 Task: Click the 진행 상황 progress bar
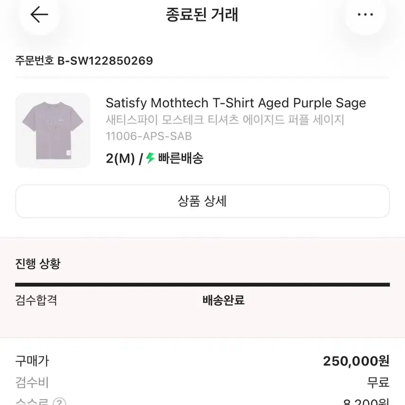(x=202, y=285)
